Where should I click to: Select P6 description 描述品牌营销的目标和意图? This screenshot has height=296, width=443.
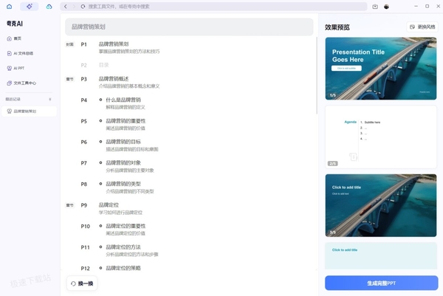click(x=132, y=149)
